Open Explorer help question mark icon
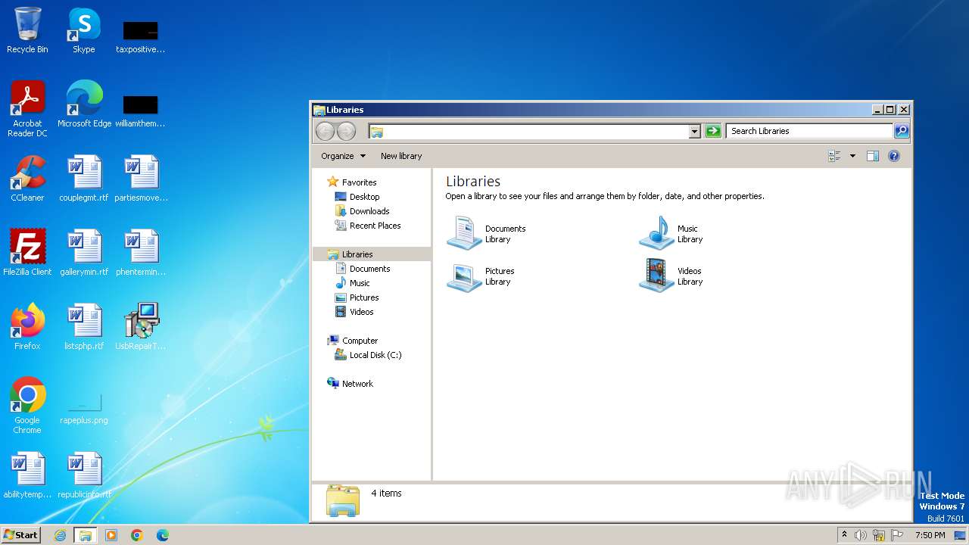This screenshot has height=545, width=969. [x=893, y=156]
